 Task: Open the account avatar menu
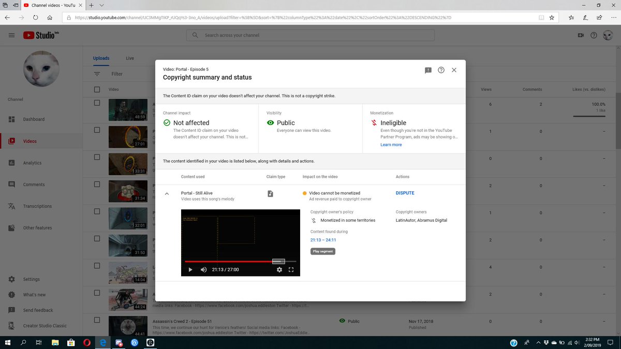tap(608, 35)
